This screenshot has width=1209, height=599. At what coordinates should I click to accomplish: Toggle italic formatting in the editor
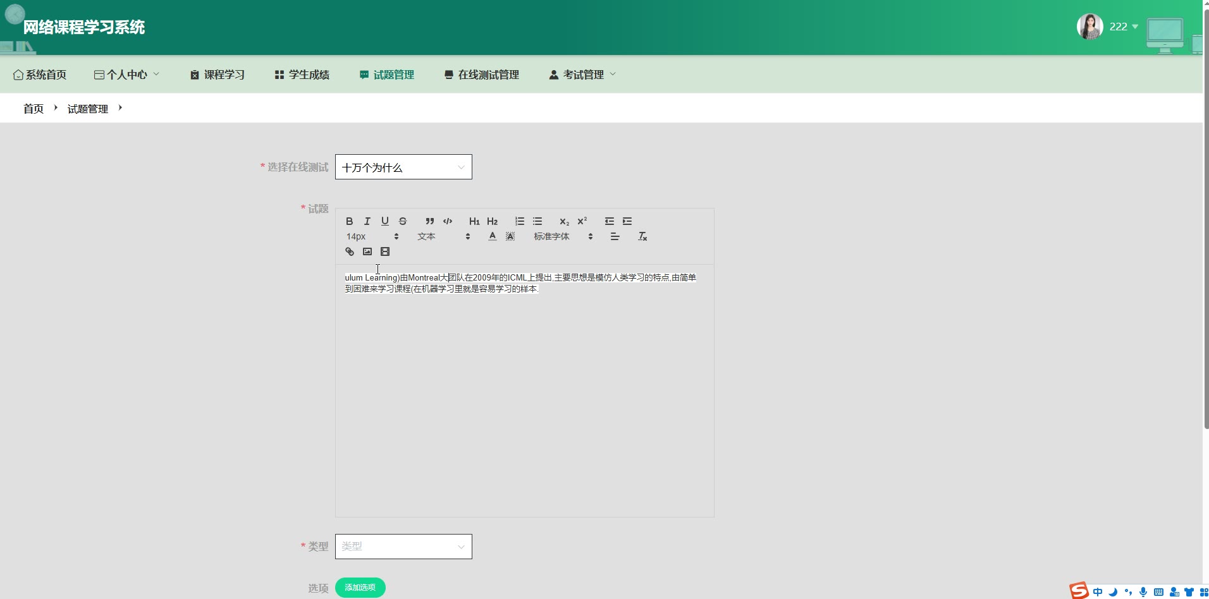click(367, 221)
